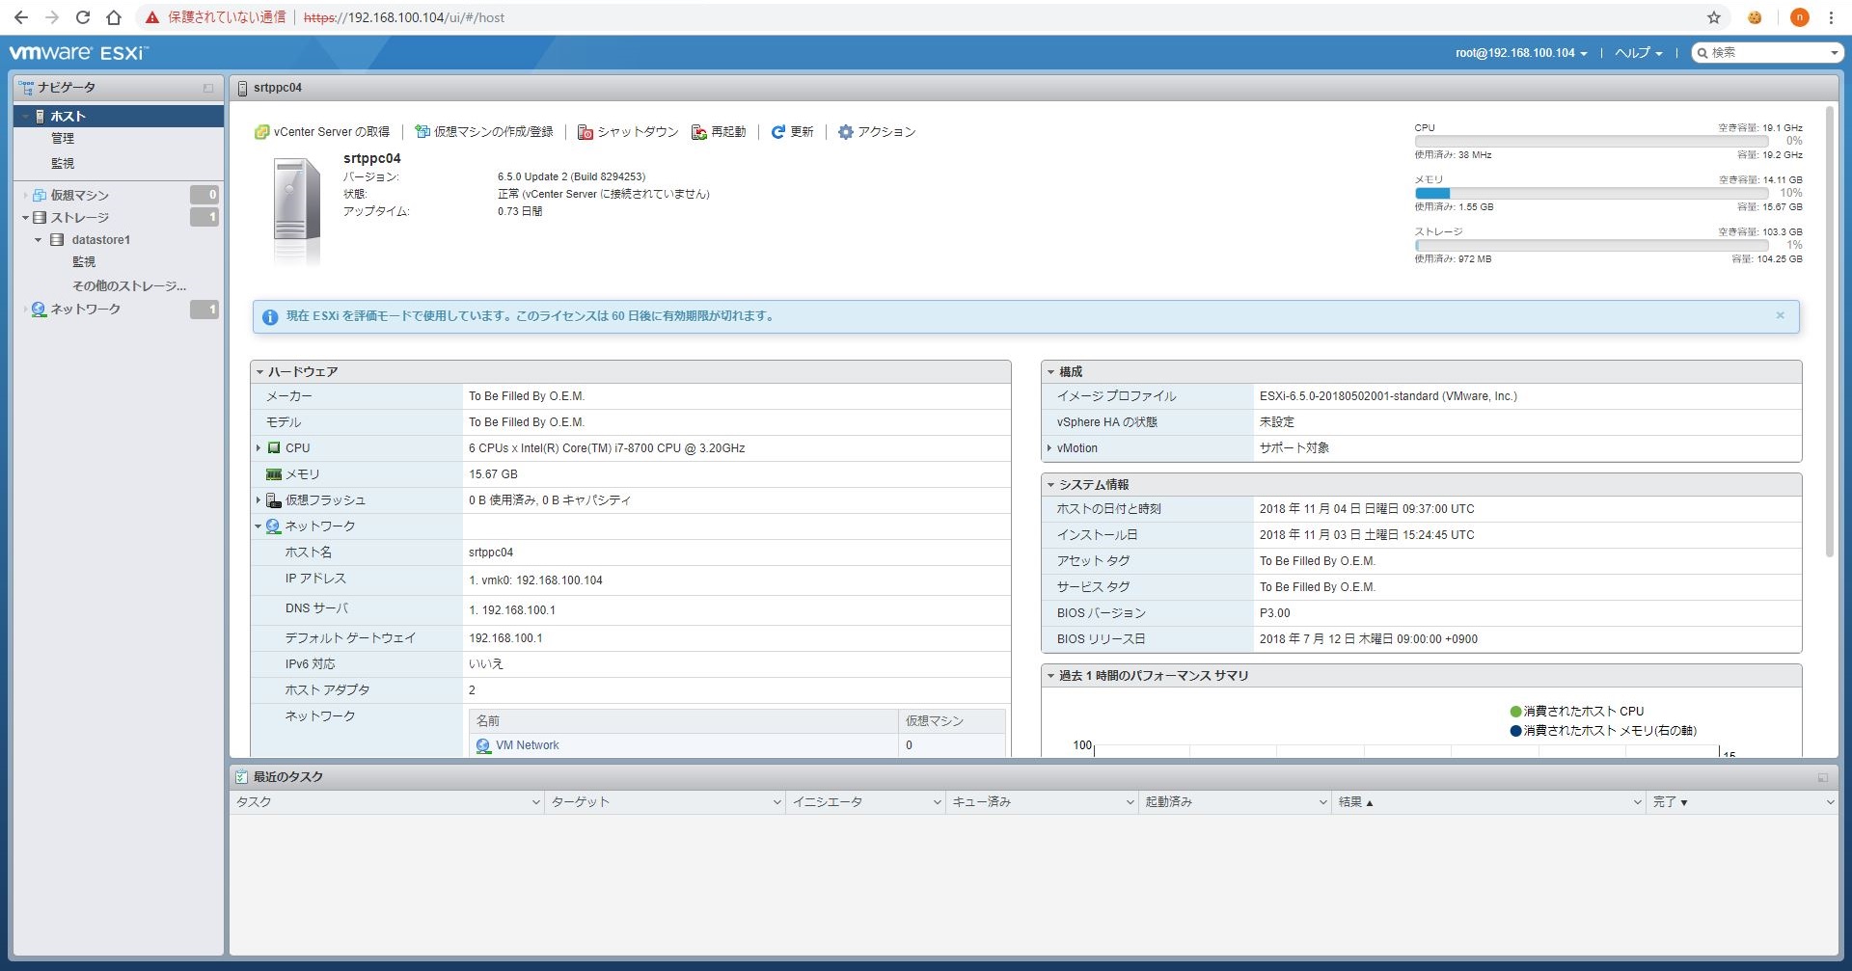
Task: Collapse the ストレージ tree arrow
Action: [25, 218]
